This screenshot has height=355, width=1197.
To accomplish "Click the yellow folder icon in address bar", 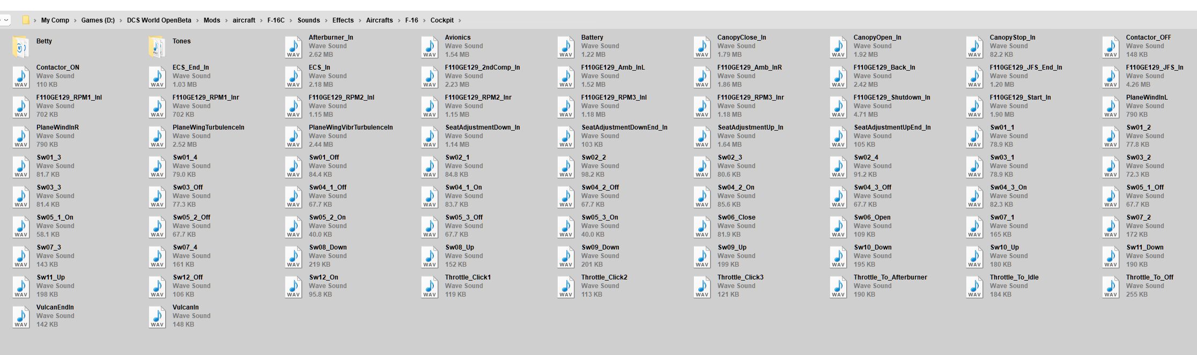I will [26, 20].
